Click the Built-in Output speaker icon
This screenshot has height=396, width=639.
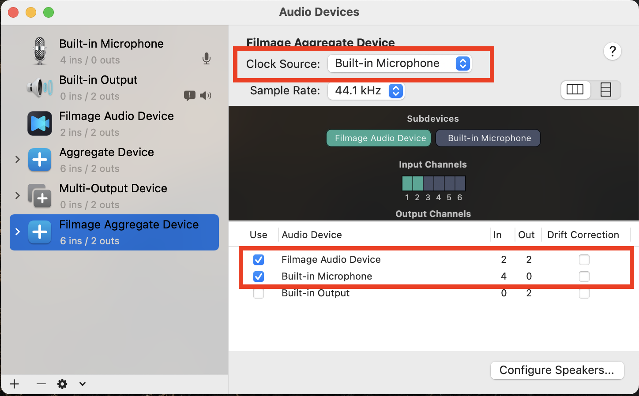[40, 87]
